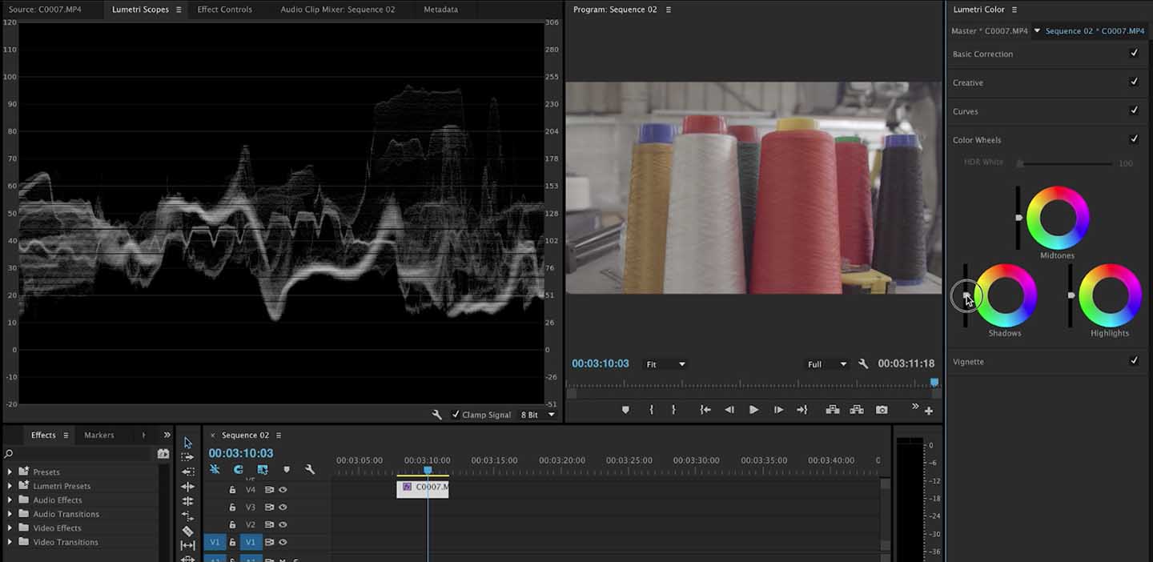The image size is (1153, 562).
Task: Switch to the Markers tab
Action: pyautogui.click(x=99, y=435)
